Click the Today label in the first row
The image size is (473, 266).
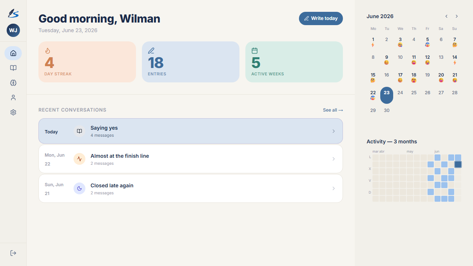[x=51, y=132]
